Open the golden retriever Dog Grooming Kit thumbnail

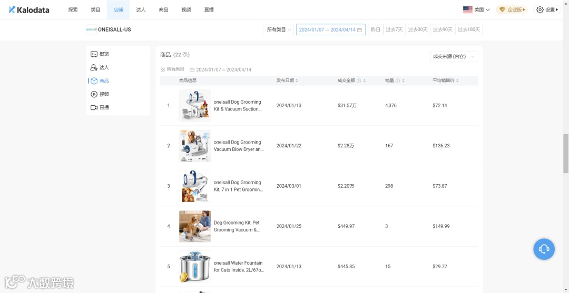pyautogui.click(x=195, y=226)
